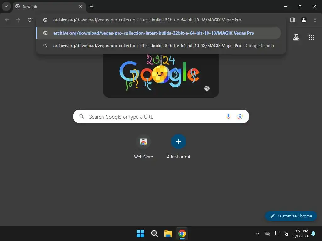322x241 pixels.
Task: Open a new tab with plus button
Action: pyautogui.click(x=92, y=6)
